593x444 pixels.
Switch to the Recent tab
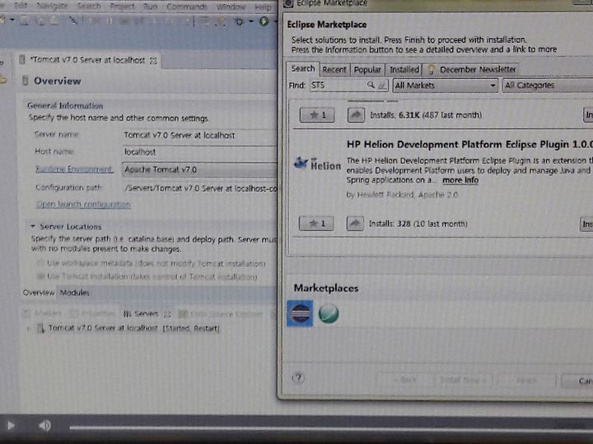pyautogui.click(x=334, y=70)
